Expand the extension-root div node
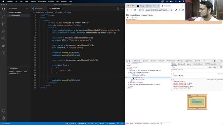The image size is (223, 125). point(129,84)
